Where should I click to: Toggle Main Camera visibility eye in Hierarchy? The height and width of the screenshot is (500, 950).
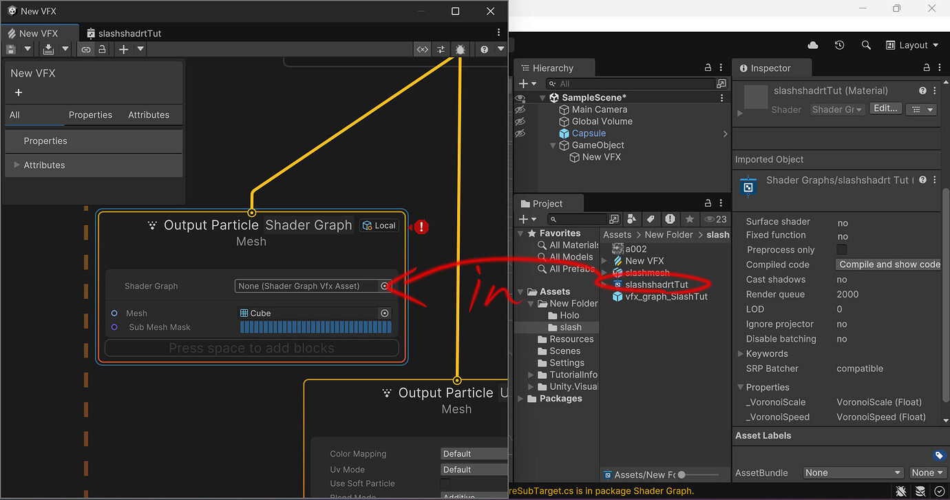point(520,109)
